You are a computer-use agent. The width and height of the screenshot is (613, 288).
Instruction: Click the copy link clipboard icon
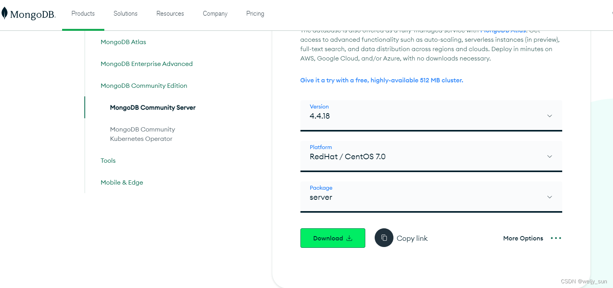384,238
